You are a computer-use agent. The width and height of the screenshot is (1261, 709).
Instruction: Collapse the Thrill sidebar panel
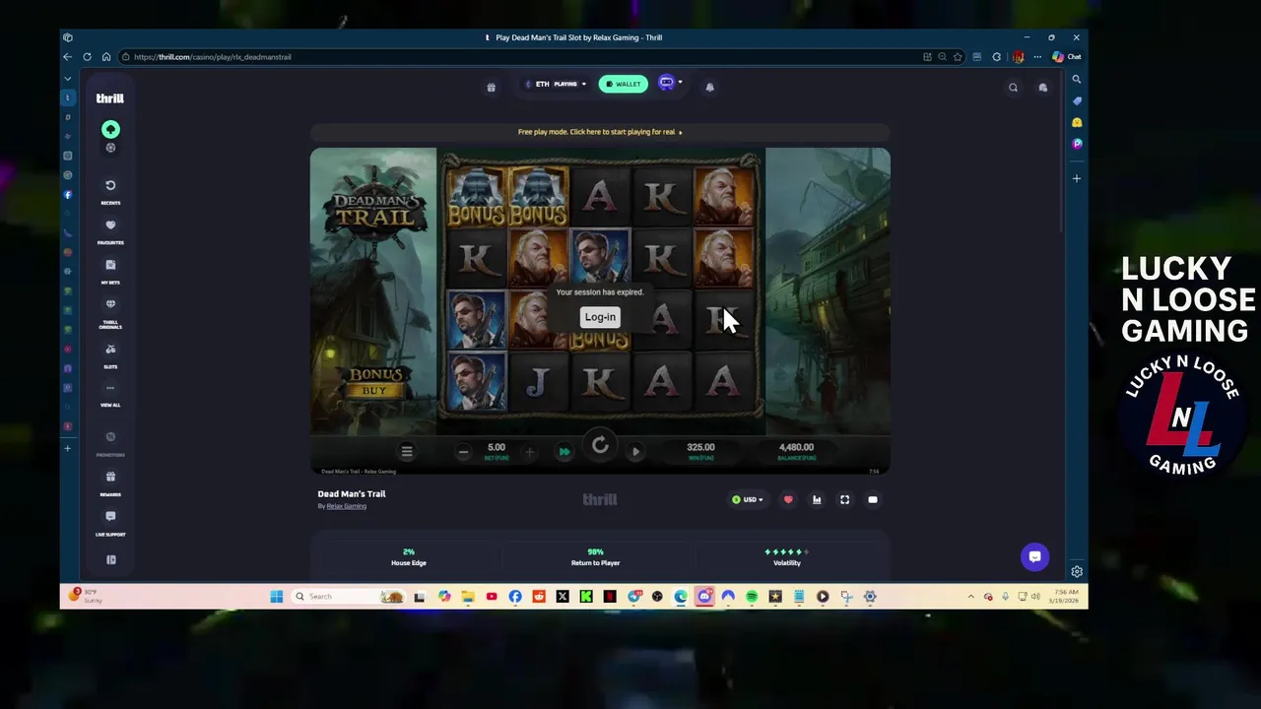[x=110, y=560]
